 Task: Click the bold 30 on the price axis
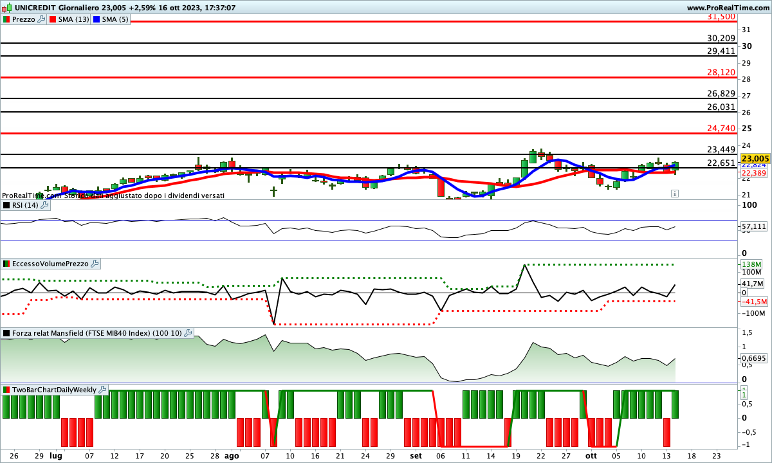(747, 46)
